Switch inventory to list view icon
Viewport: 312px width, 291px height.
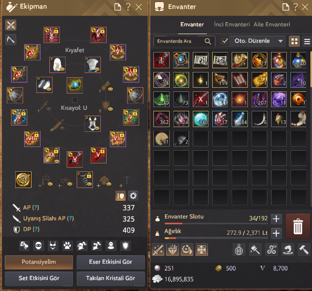pyautogui.click(x=307, y=41)
